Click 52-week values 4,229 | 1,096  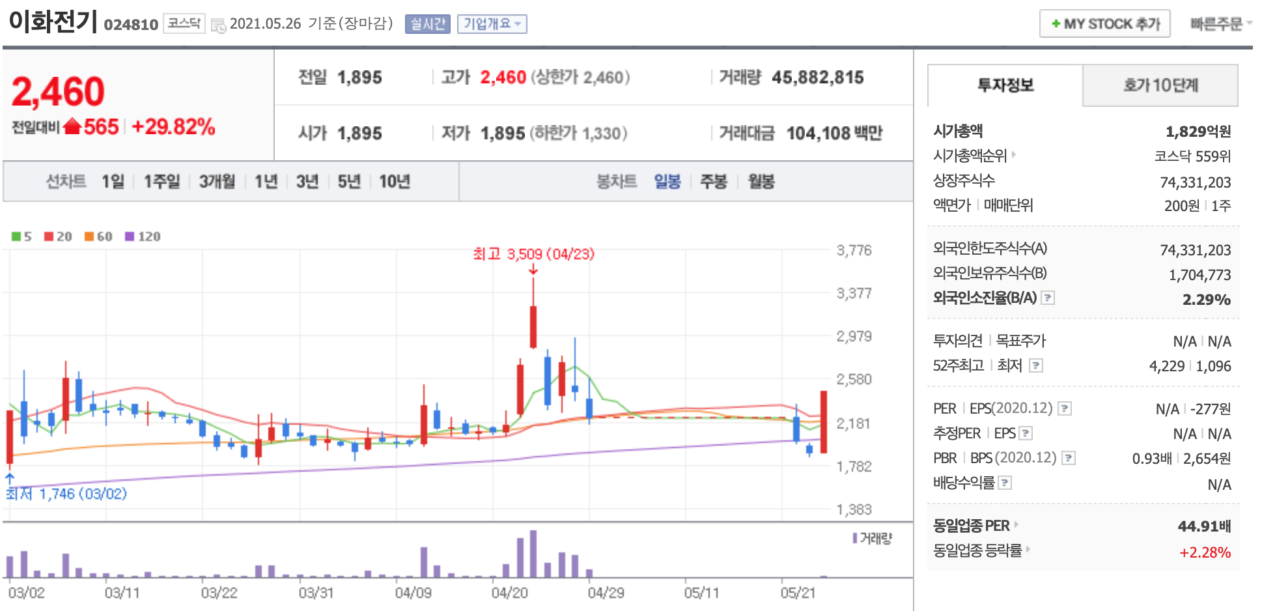click(1190, 366)
